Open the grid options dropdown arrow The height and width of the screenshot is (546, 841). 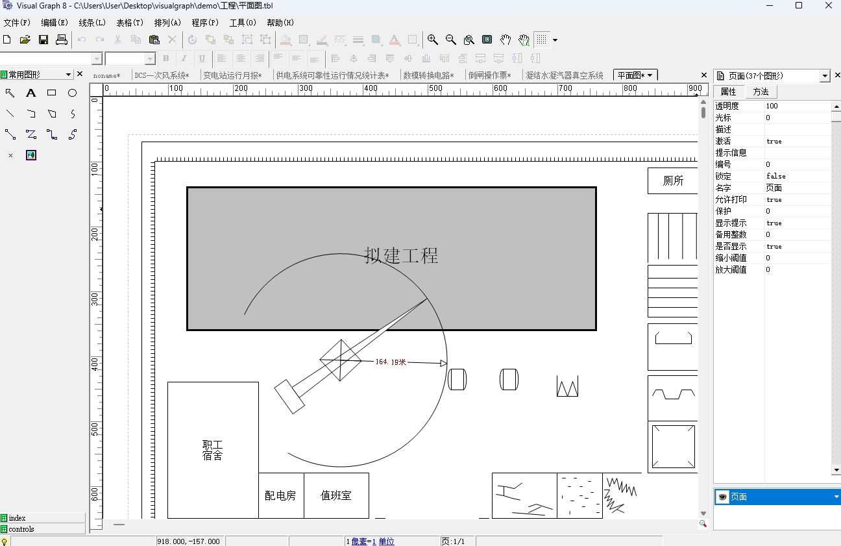555,40
